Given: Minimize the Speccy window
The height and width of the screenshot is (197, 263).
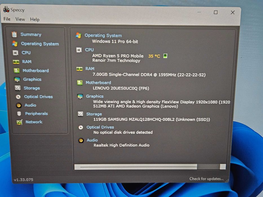Looking at the screenshot, I should tap(199, 12).
